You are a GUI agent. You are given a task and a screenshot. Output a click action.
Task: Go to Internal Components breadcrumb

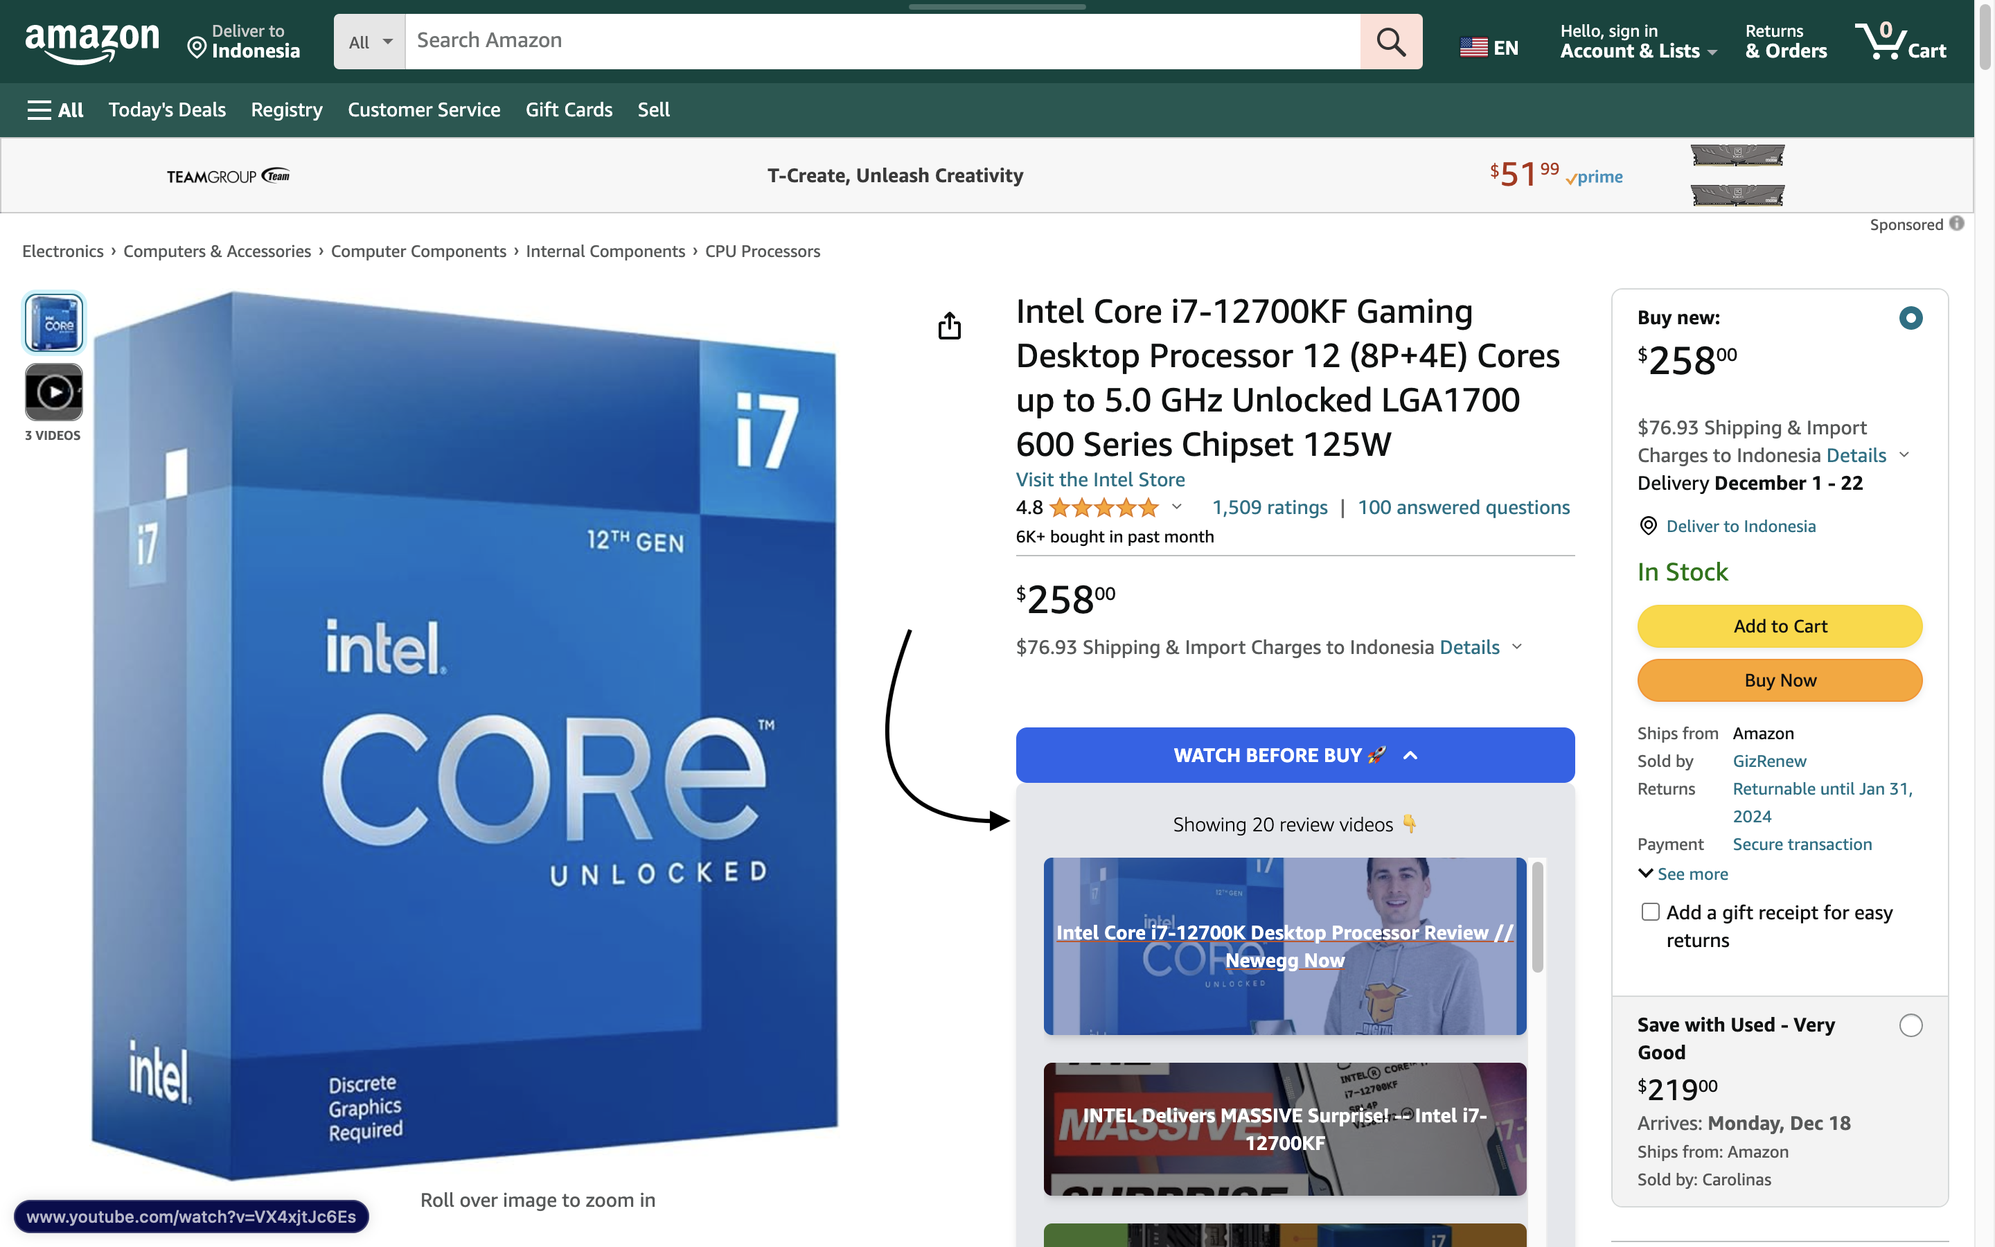tap(605, 251)
